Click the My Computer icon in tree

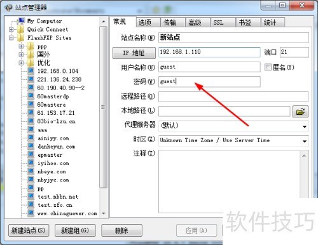click(x=21, y=20)
